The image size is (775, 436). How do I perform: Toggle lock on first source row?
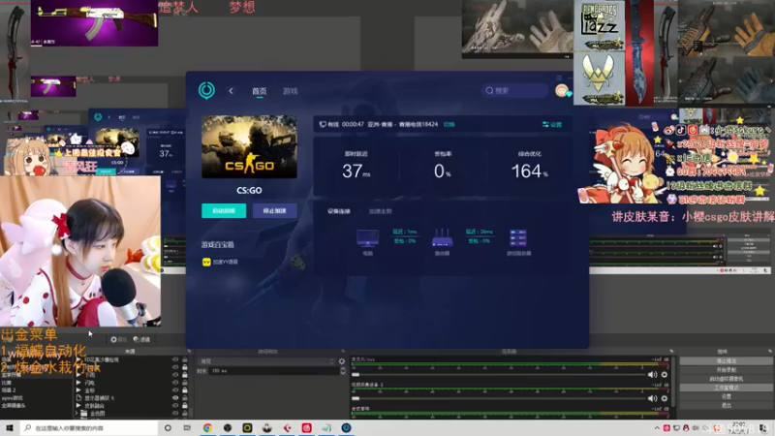pos(185,359)
